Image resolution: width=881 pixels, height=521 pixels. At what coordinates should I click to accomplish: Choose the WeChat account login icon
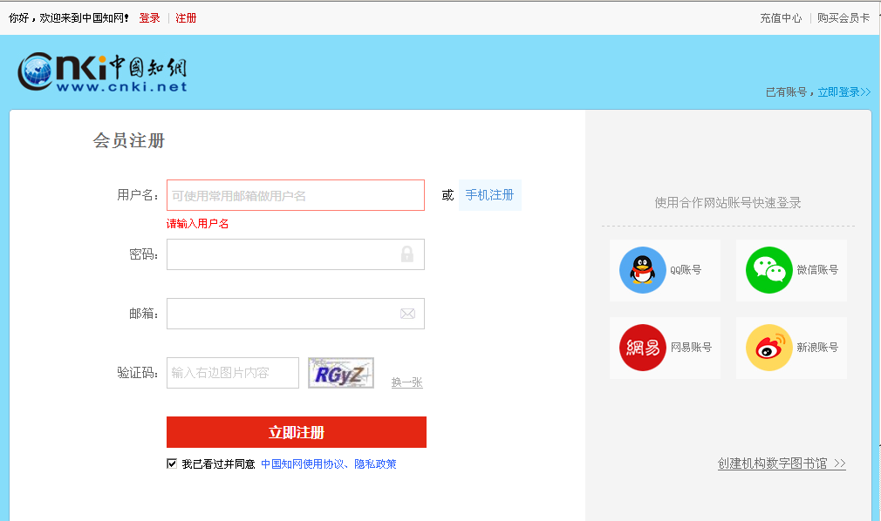click(768, 270)
